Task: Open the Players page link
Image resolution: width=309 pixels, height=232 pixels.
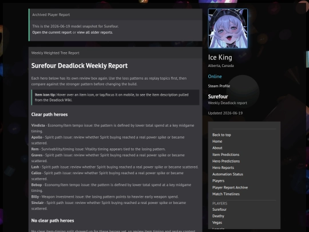Action: [219, 181]
